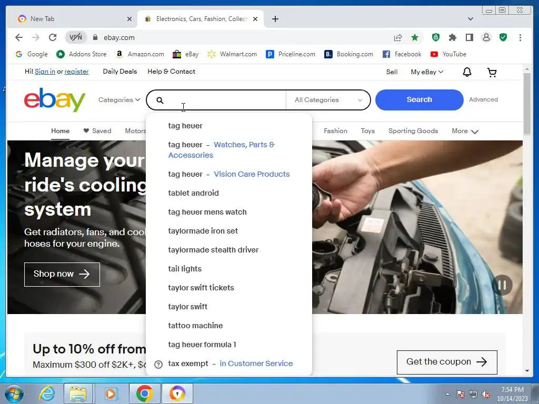The image size is (539, 404).
Task: Open Help & Contact
Action: click(171, 72)
